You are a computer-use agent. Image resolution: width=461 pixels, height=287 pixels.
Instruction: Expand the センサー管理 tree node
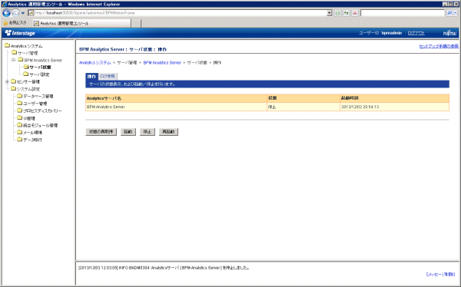pos(7,81)
